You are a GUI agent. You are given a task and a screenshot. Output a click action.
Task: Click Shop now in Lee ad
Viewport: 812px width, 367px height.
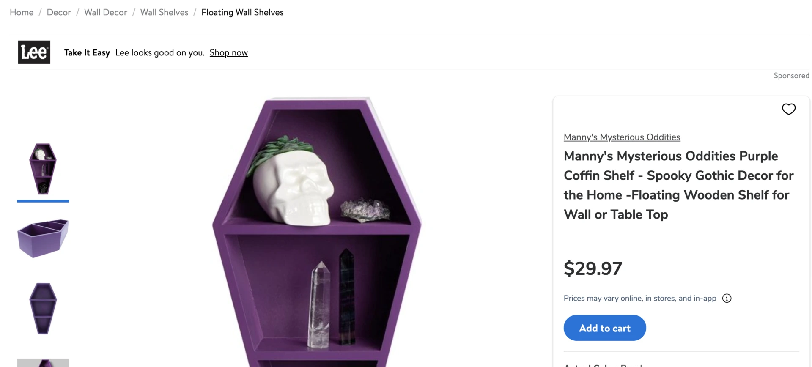(x=228, y=52)
